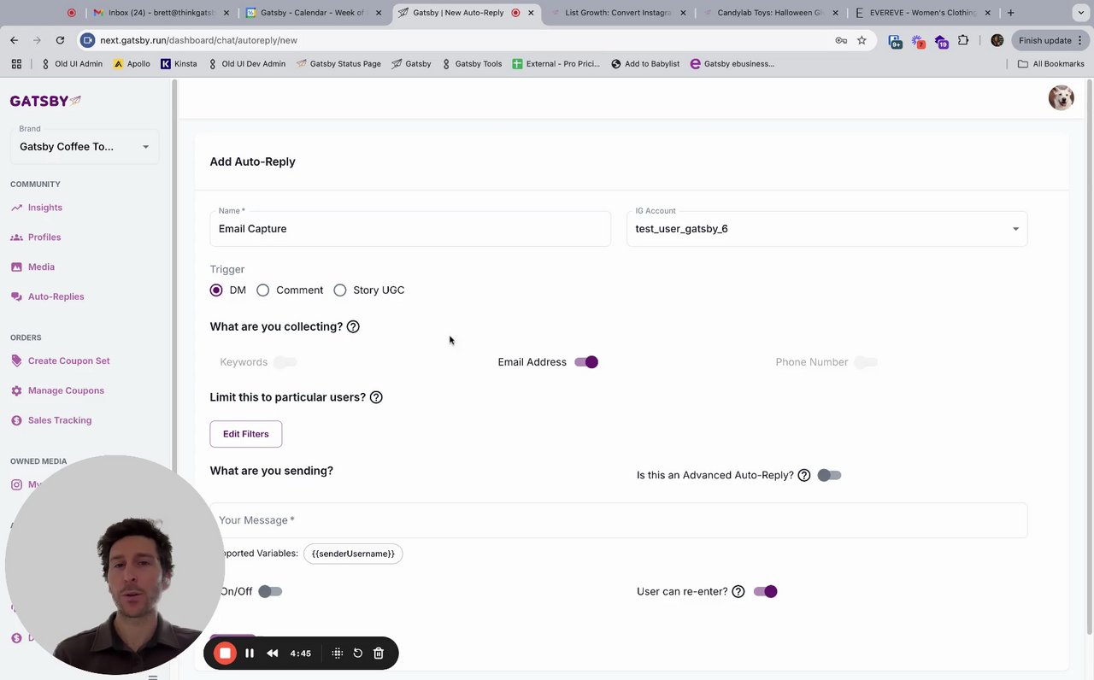The image size is (1094, 680).
Task: Click the Gatsby logo
Action: click(x=45, y=101)
